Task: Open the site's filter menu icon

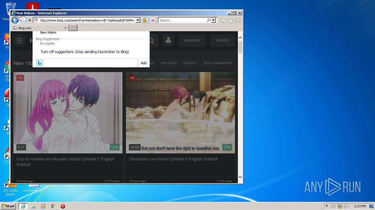Action: [x=19, y=41]
